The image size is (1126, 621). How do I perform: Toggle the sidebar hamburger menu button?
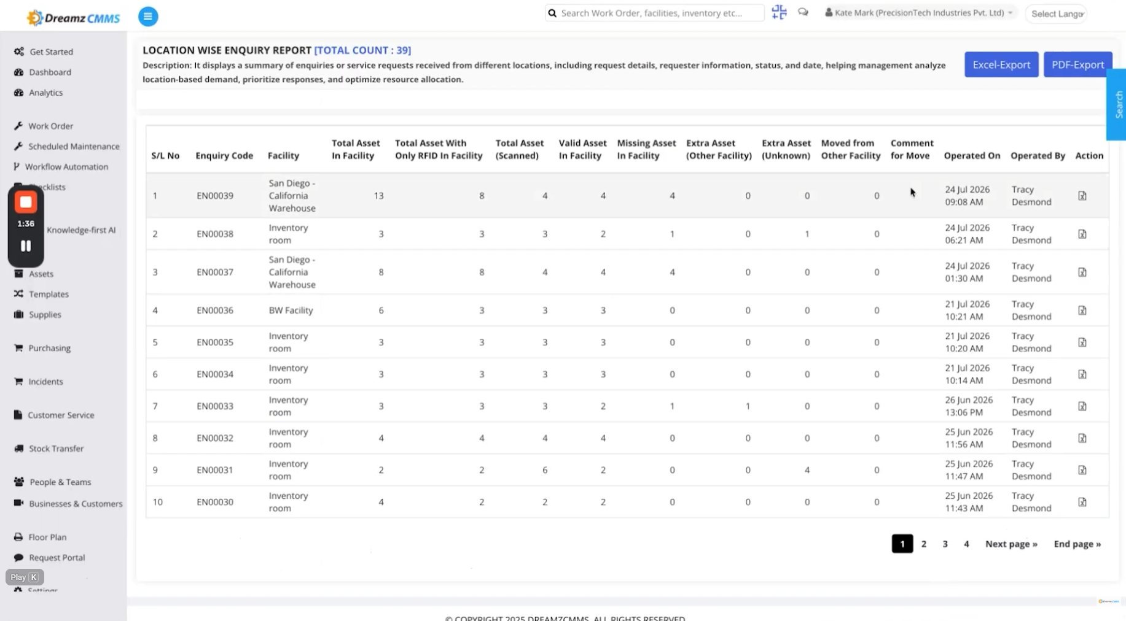point(148,17)
